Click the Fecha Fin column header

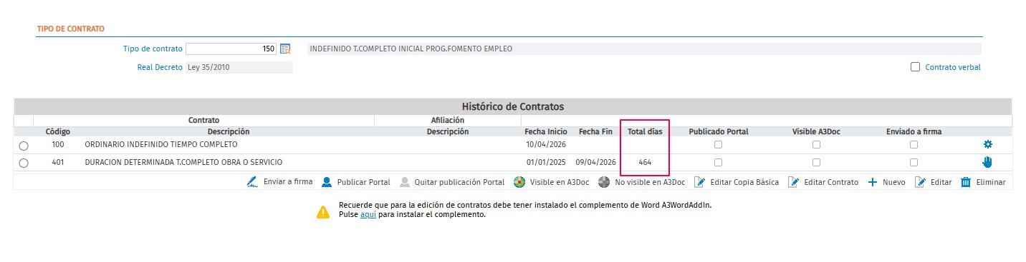coord(595,131)
